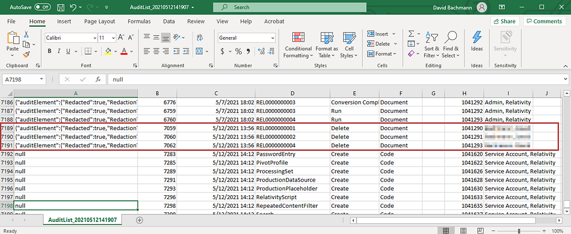Click the Paste clipboard icon
Viewport: 571px width, 234px height.
point(13,38)
